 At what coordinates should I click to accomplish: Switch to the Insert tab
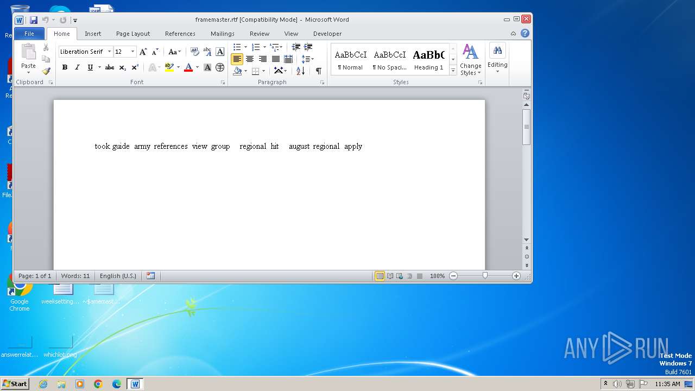93,34
